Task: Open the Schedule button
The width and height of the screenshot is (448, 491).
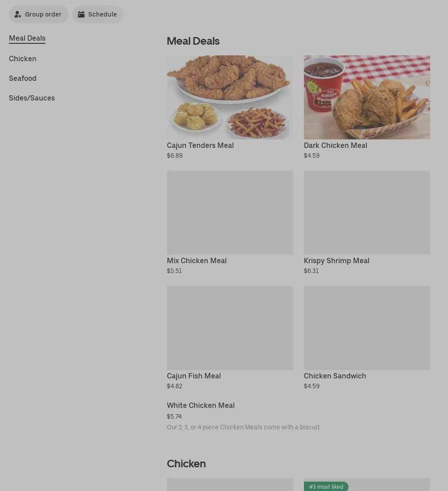Action: click(98, 14)
